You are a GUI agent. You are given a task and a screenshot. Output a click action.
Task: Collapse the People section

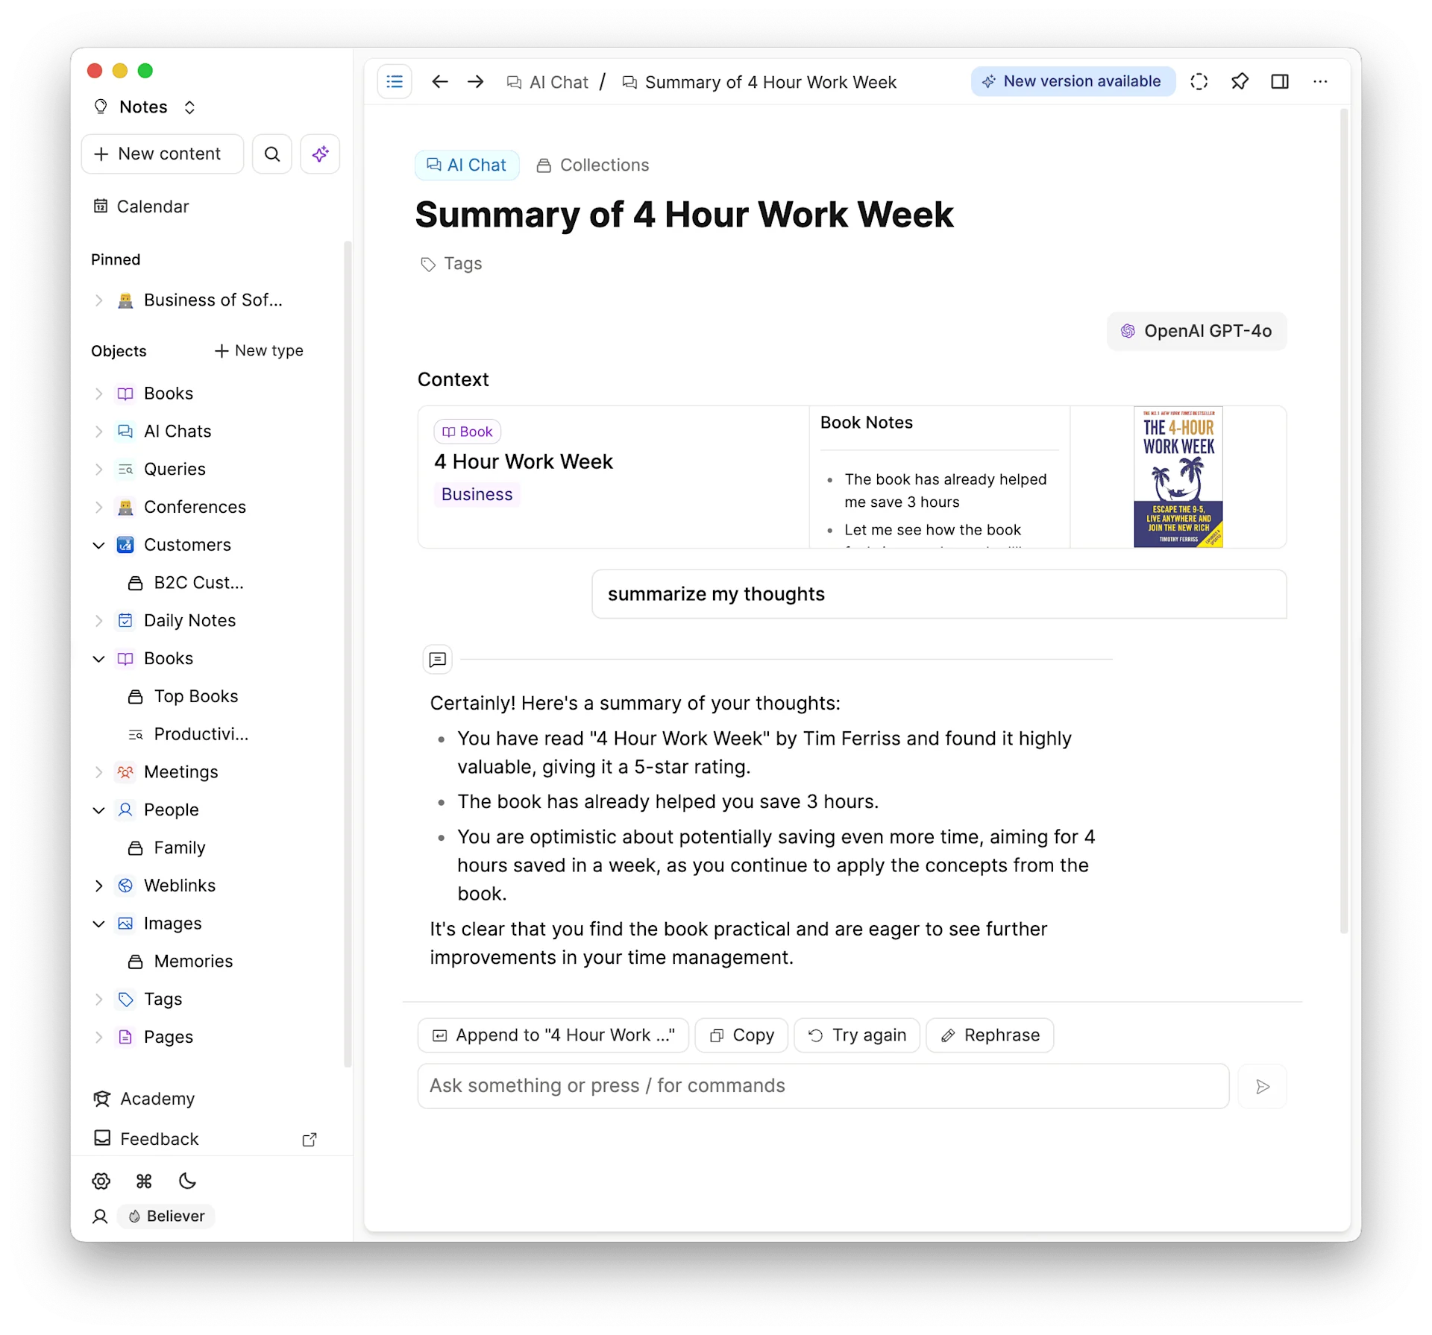[98, 809]
